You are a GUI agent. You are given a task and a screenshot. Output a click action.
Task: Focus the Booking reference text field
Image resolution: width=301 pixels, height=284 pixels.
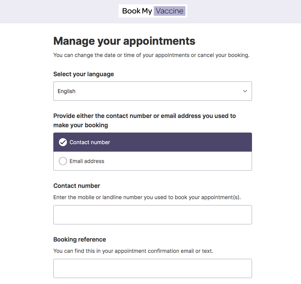tap(153, 268)
